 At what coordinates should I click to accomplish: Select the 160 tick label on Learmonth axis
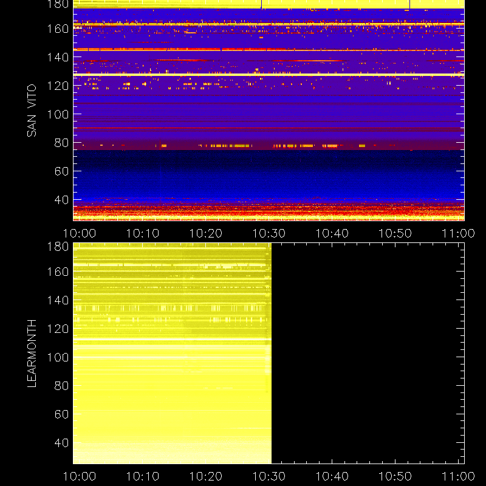58,272
